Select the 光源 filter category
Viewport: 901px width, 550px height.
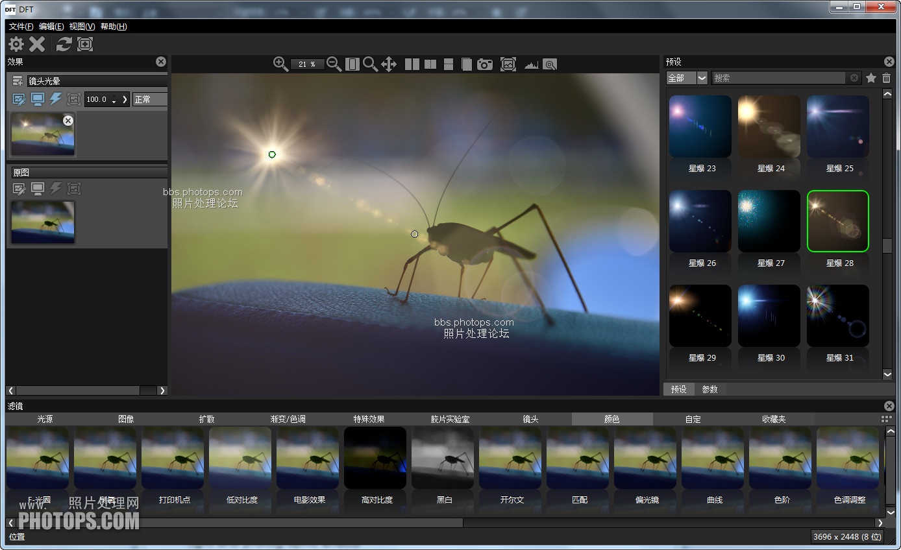(x=45, y=419)
